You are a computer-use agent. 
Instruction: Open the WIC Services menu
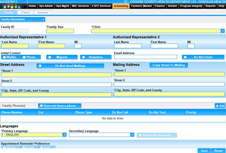pyautogui.click(x=80, y=6)
